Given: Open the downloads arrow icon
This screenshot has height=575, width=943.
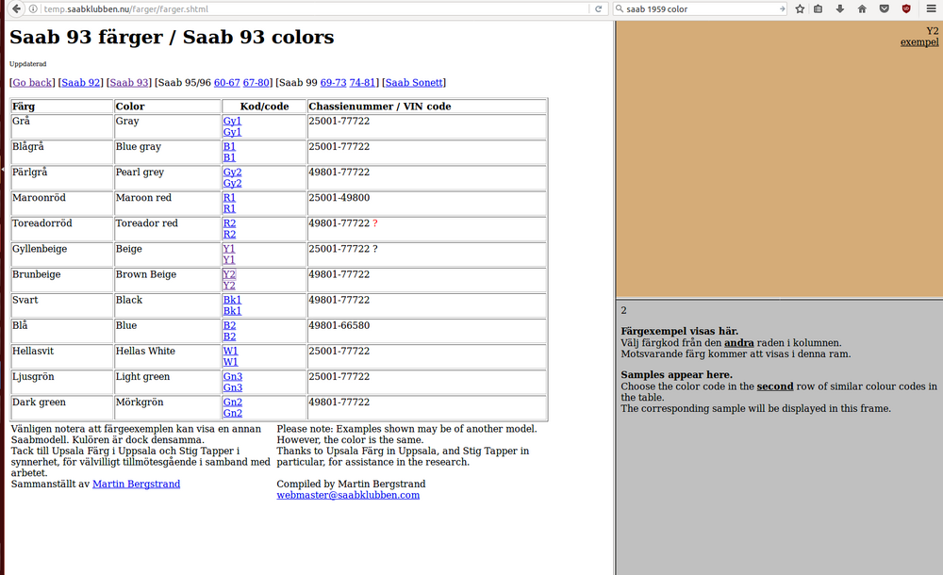Looking at the screenshot, I should pyautogui.click(x=840, y=9).
